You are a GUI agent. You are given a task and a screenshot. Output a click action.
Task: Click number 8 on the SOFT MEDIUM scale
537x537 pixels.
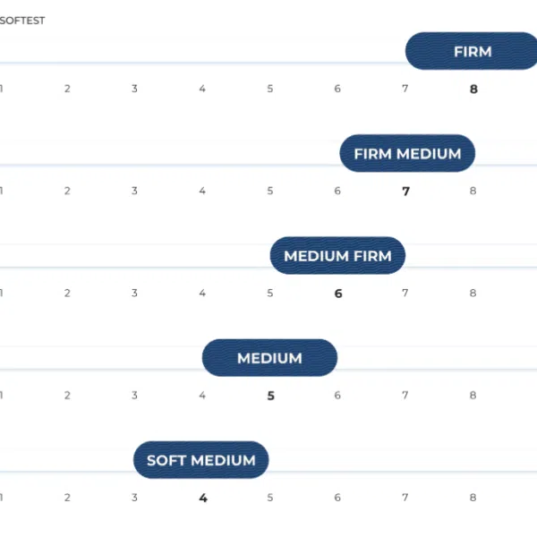click(x=473, y=498)
